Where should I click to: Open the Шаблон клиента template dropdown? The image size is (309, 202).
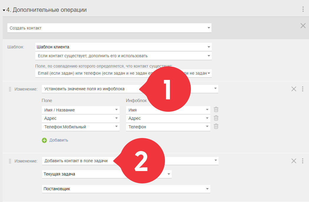tap(123, 47)
